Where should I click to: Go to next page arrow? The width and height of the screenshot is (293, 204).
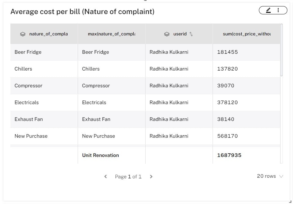[x=151, y=177]
